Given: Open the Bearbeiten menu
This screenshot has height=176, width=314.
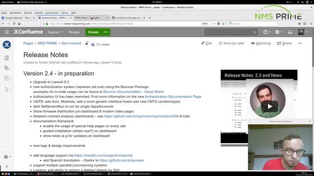Looking at the screenshot, I should click(15, 13).
